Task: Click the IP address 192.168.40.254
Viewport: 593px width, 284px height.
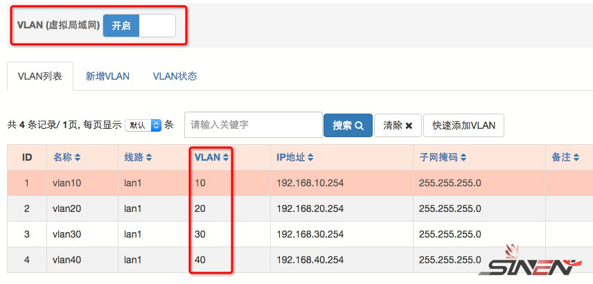Action: pyautogui.click(x=310, y=260)
